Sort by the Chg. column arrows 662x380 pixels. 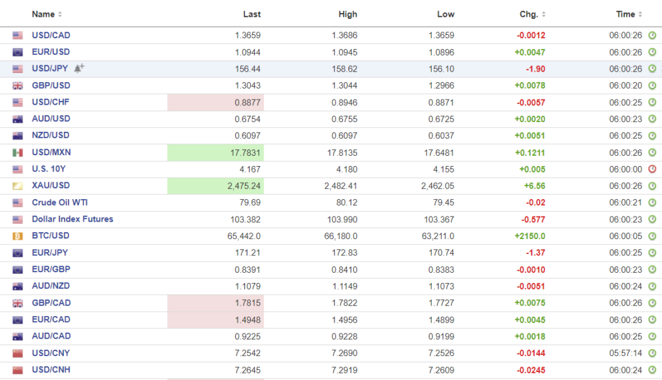pyautogui.click(x=544, y=14)
